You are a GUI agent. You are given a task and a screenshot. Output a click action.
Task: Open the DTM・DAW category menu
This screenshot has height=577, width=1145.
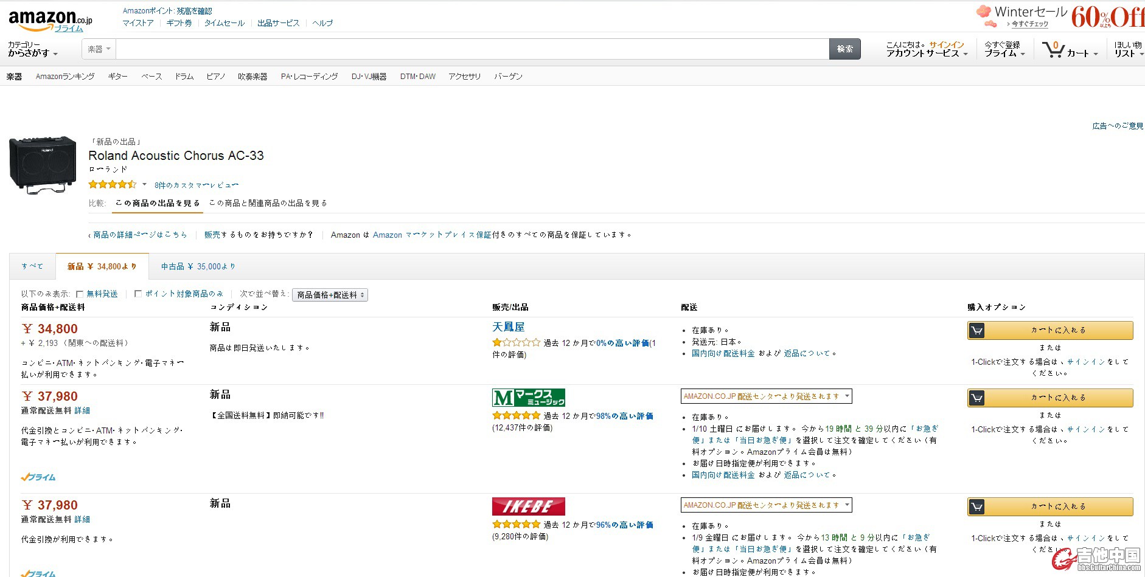pos(418,77)
